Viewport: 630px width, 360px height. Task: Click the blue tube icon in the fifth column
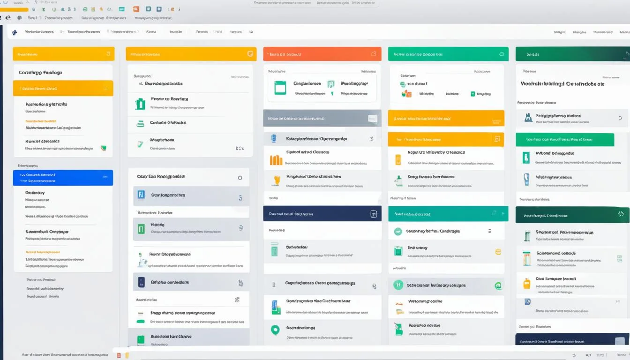point(527,180)
